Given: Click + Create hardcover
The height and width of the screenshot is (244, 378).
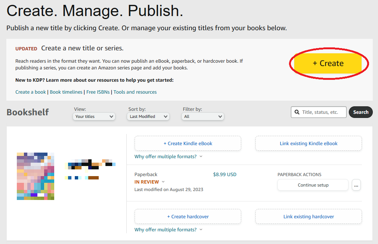Looking at the screenshot, I should pos(188,216).
